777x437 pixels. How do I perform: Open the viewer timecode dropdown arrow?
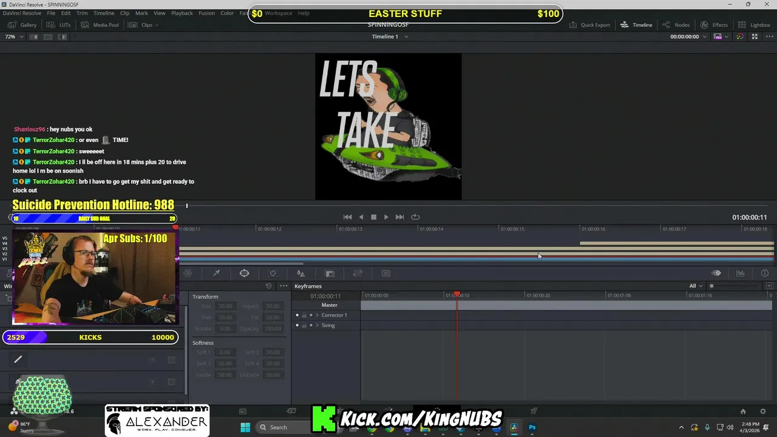[704, 36]
